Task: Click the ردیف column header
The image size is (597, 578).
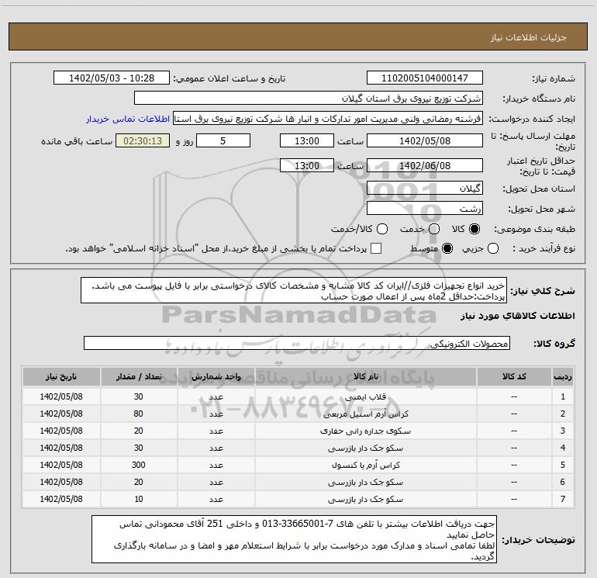Action: click(x=563, y=376)
